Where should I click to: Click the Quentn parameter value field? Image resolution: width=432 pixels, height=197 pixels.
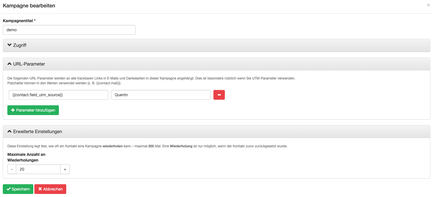click(161, 95)
